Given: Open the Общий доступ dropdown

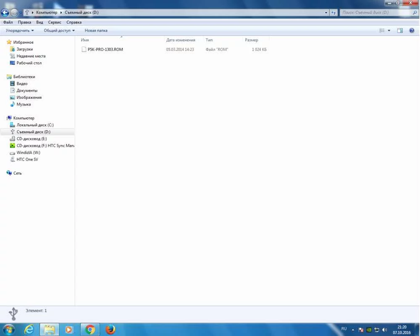Looking at the screenshot, I should point(59,31).
